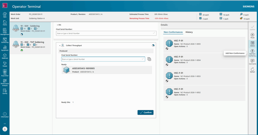Image resolution: width=258 pixels, height=135 pixels.
Task: Click the serial number batch icon beside input
Action: (x=149, y=59)
